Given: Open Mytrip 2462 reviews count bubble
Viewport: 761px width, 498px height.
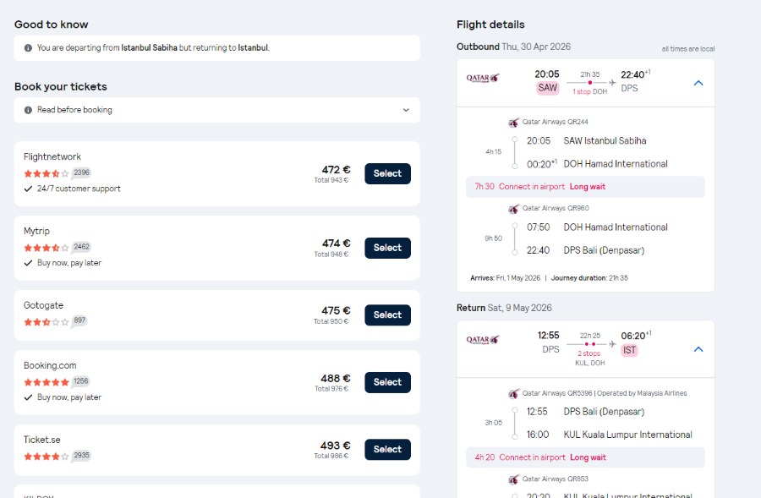Looking at the screenshot, I should point(81,247).
